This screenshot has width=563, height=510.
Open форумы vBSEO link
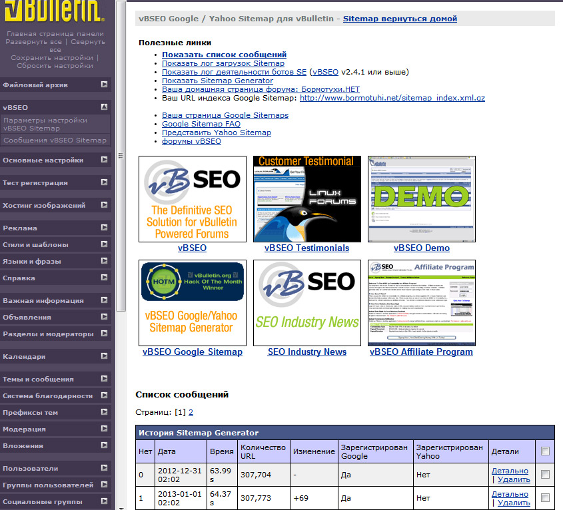point(191,141)
